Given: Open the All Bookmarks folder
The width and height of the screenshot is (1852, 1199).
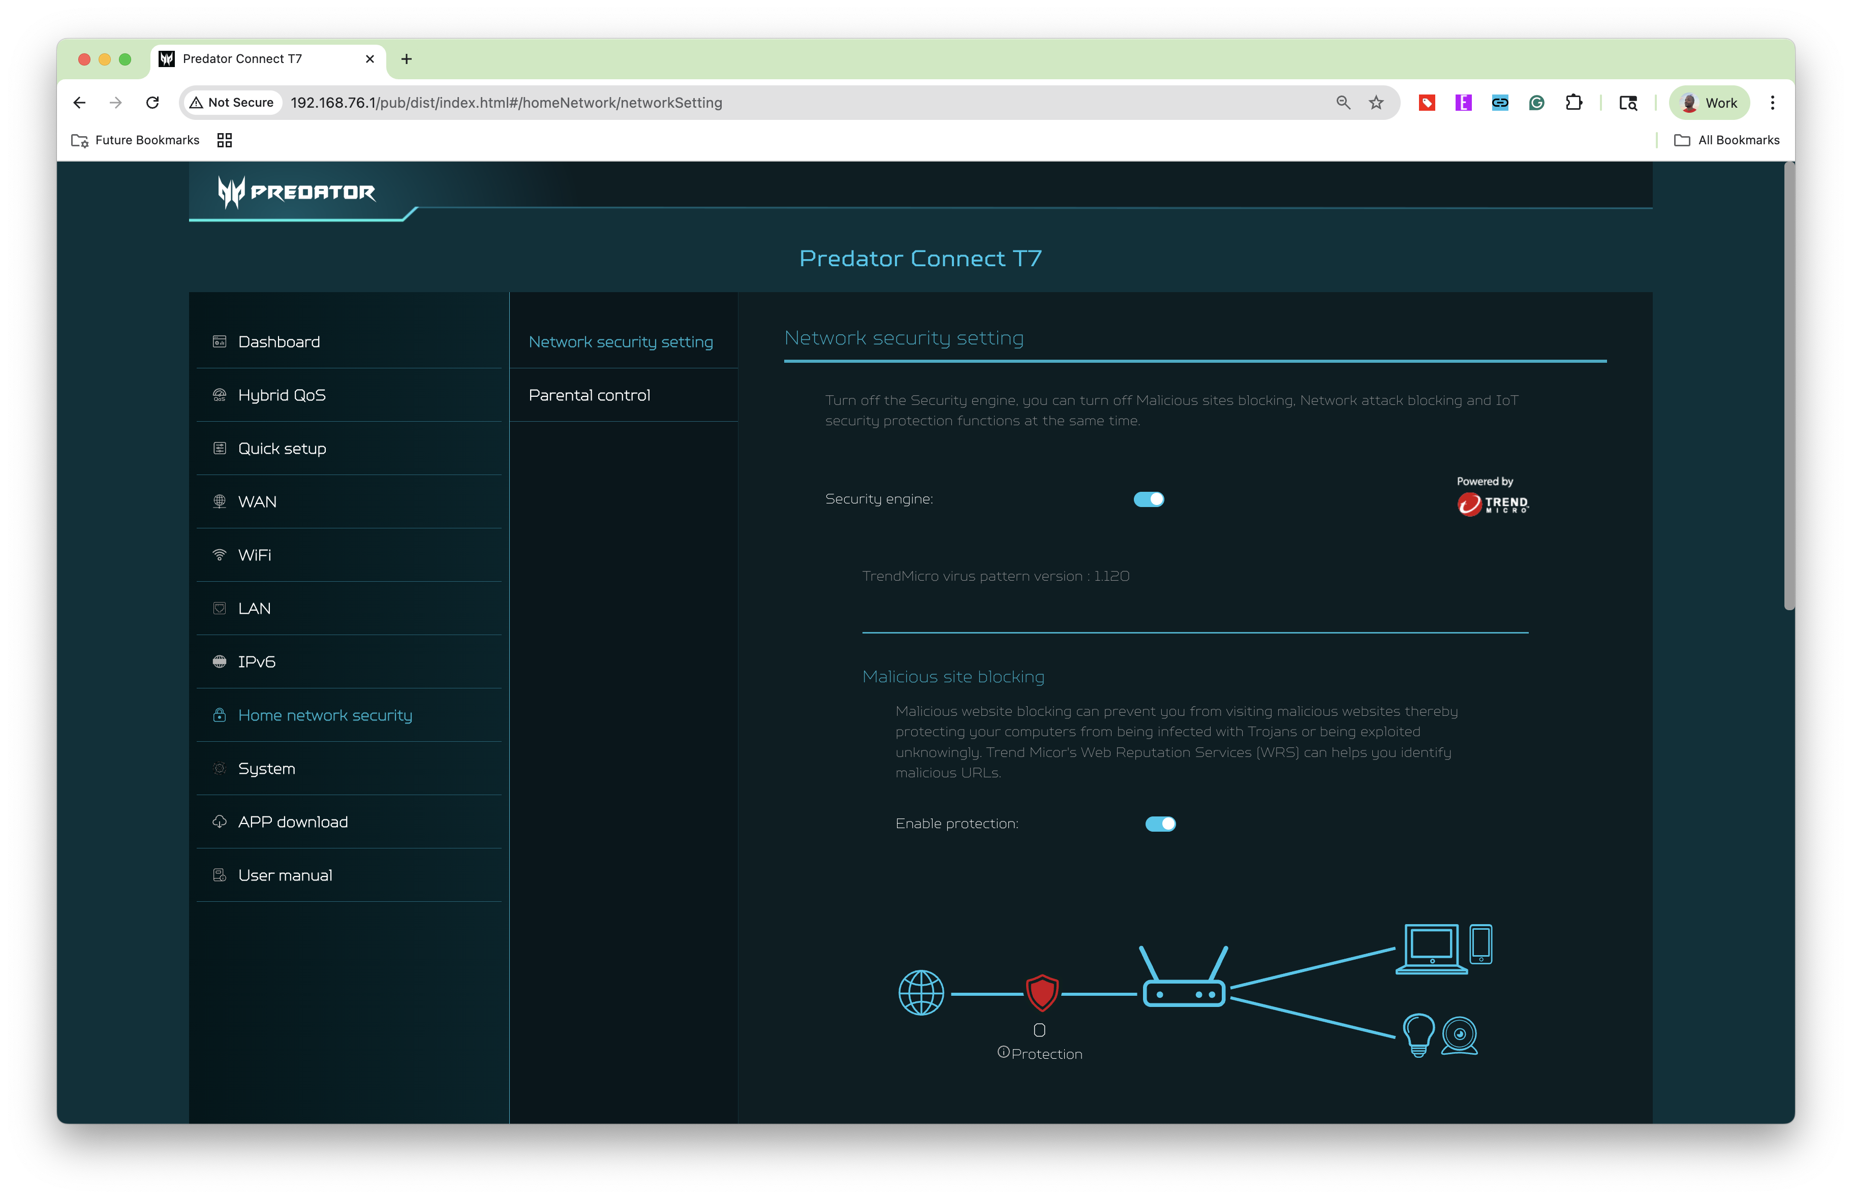Looking at the screenshot, I should pyautogui.click(x=1726, y=140).
